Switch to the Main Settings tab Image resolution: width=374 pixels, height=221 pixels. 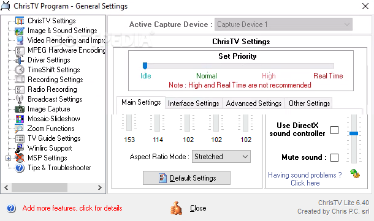[141, 102]
